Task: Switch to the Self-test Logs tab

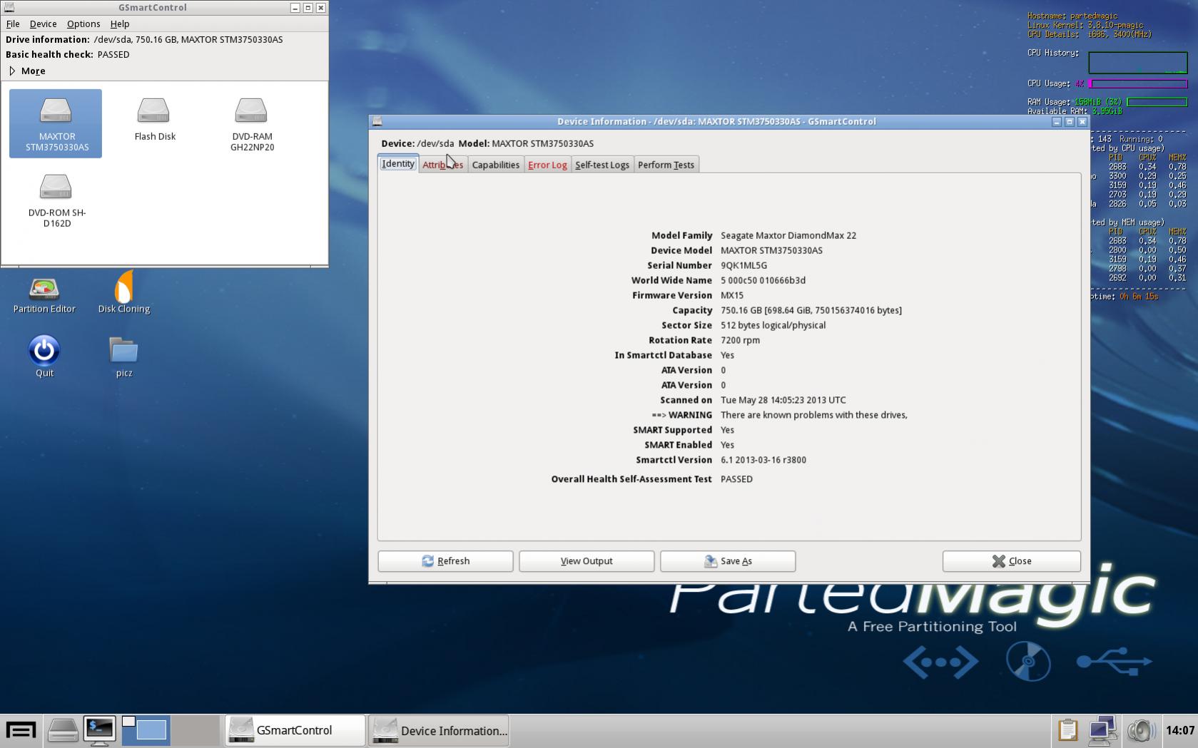Action: (x=602, y=165)
